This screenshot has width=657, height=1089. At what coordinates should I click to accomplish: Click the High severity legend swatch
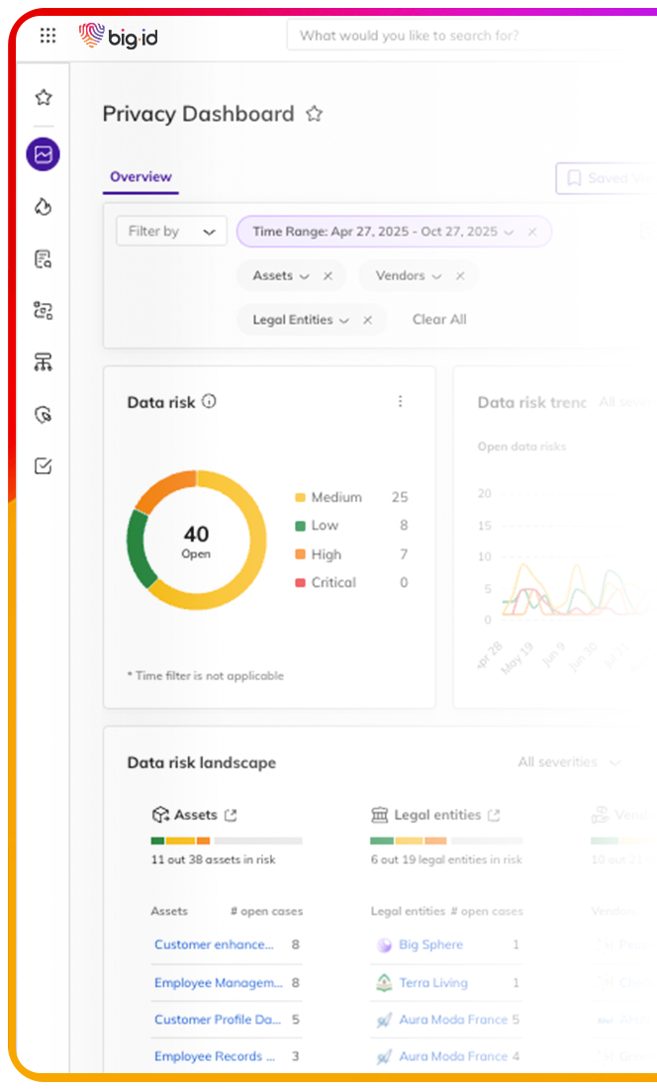[301, 554]
